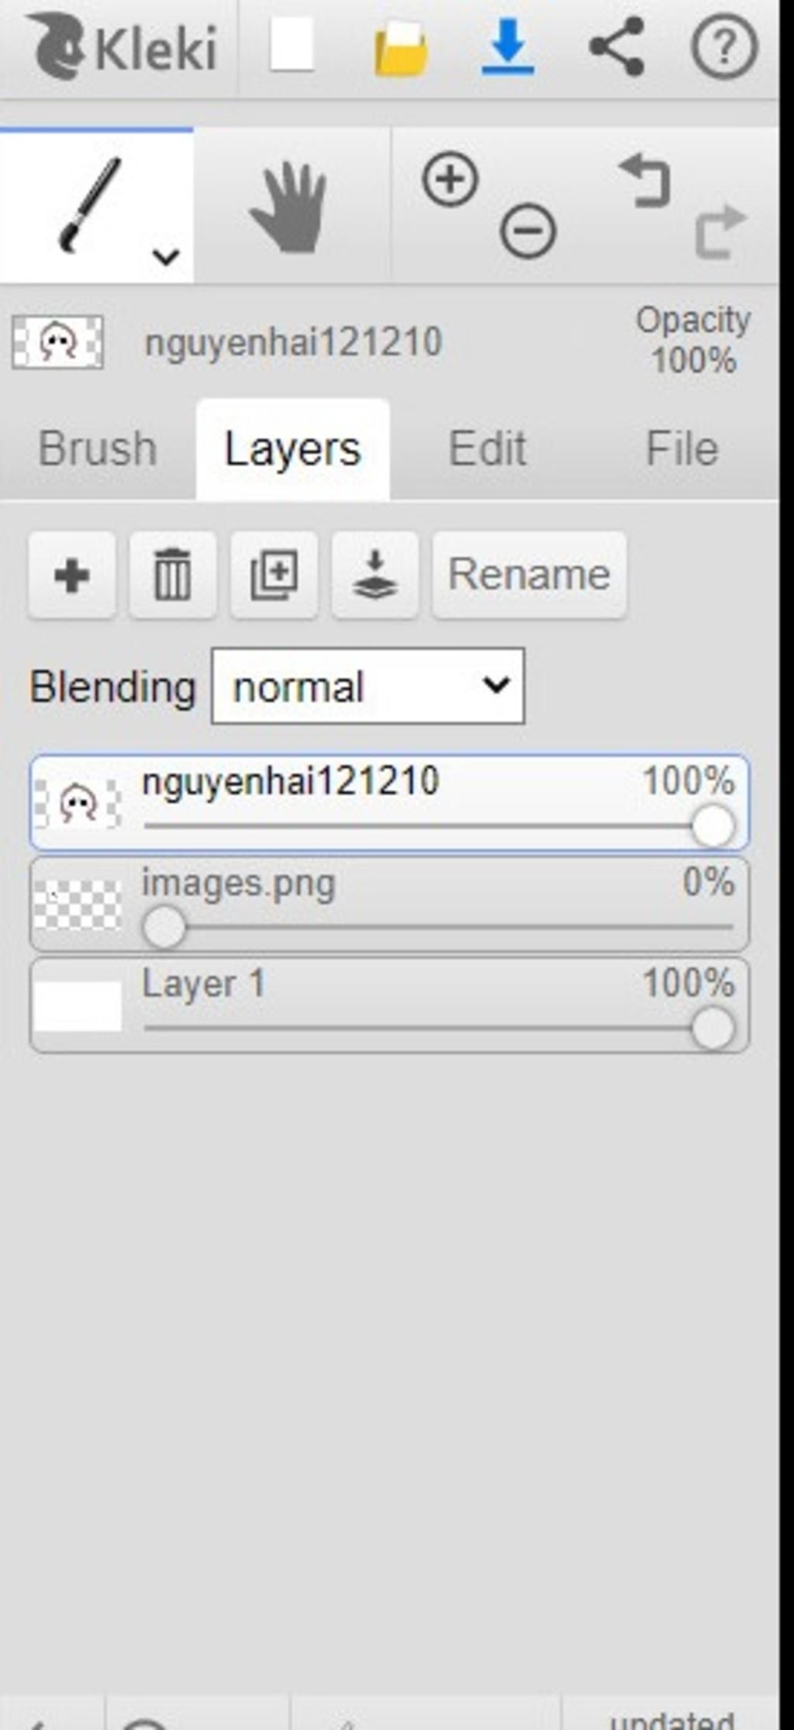Screen dimensions: 794x1730
Task: Open the Blending mode dropdown
Action: (x=368, y=687)
